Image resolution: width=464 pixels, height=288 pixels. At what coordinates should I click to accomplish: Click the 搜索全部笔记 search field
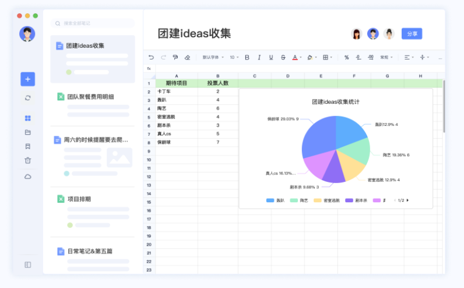(93, 23)
